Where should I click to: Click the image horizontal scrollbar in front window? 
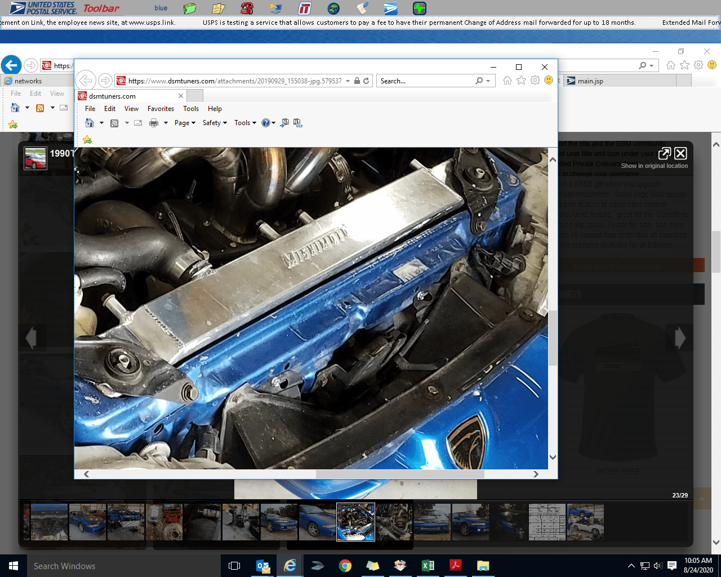tap(400, 474)
